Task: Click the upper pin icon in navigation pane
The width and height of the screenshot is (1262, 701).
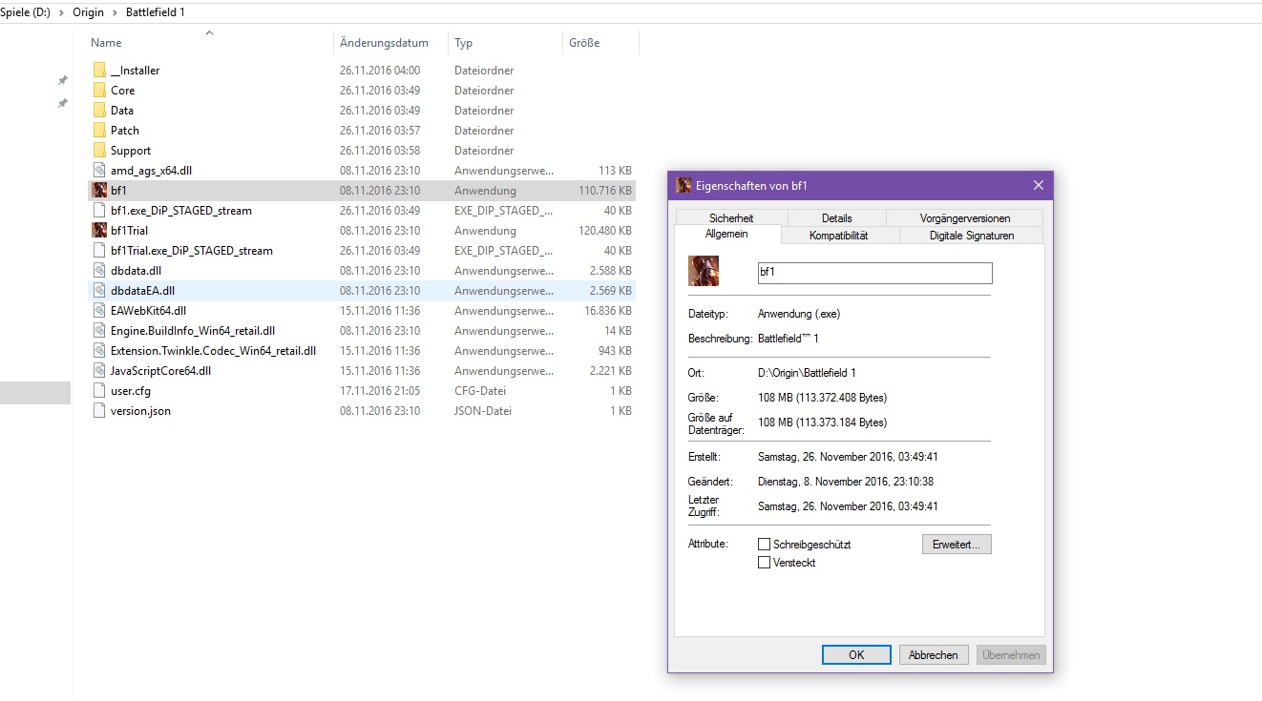Action: point(63,81)
